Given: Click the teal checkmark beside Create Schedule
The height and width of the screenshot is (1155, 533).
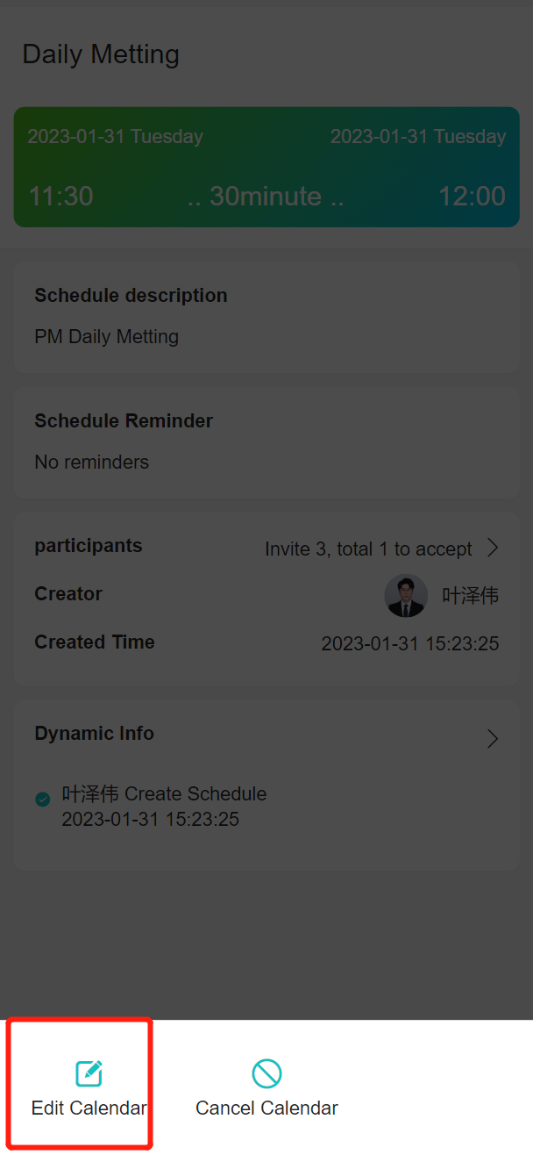Looking at the screenshot, I should point(42,800).
